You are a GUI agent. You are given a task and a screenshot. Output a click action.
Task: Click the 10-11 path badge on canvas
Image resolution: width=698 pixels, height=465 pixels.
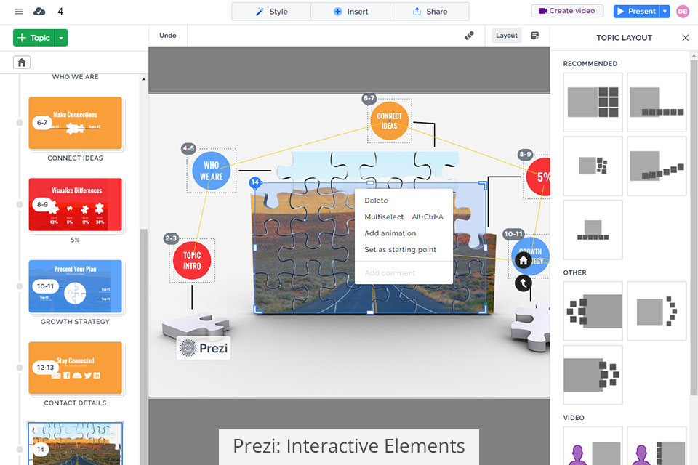coord(513,234)
